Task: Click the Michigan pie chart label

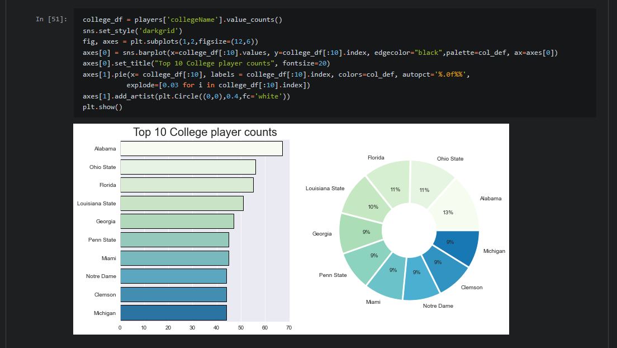Action: click(494, 251)
